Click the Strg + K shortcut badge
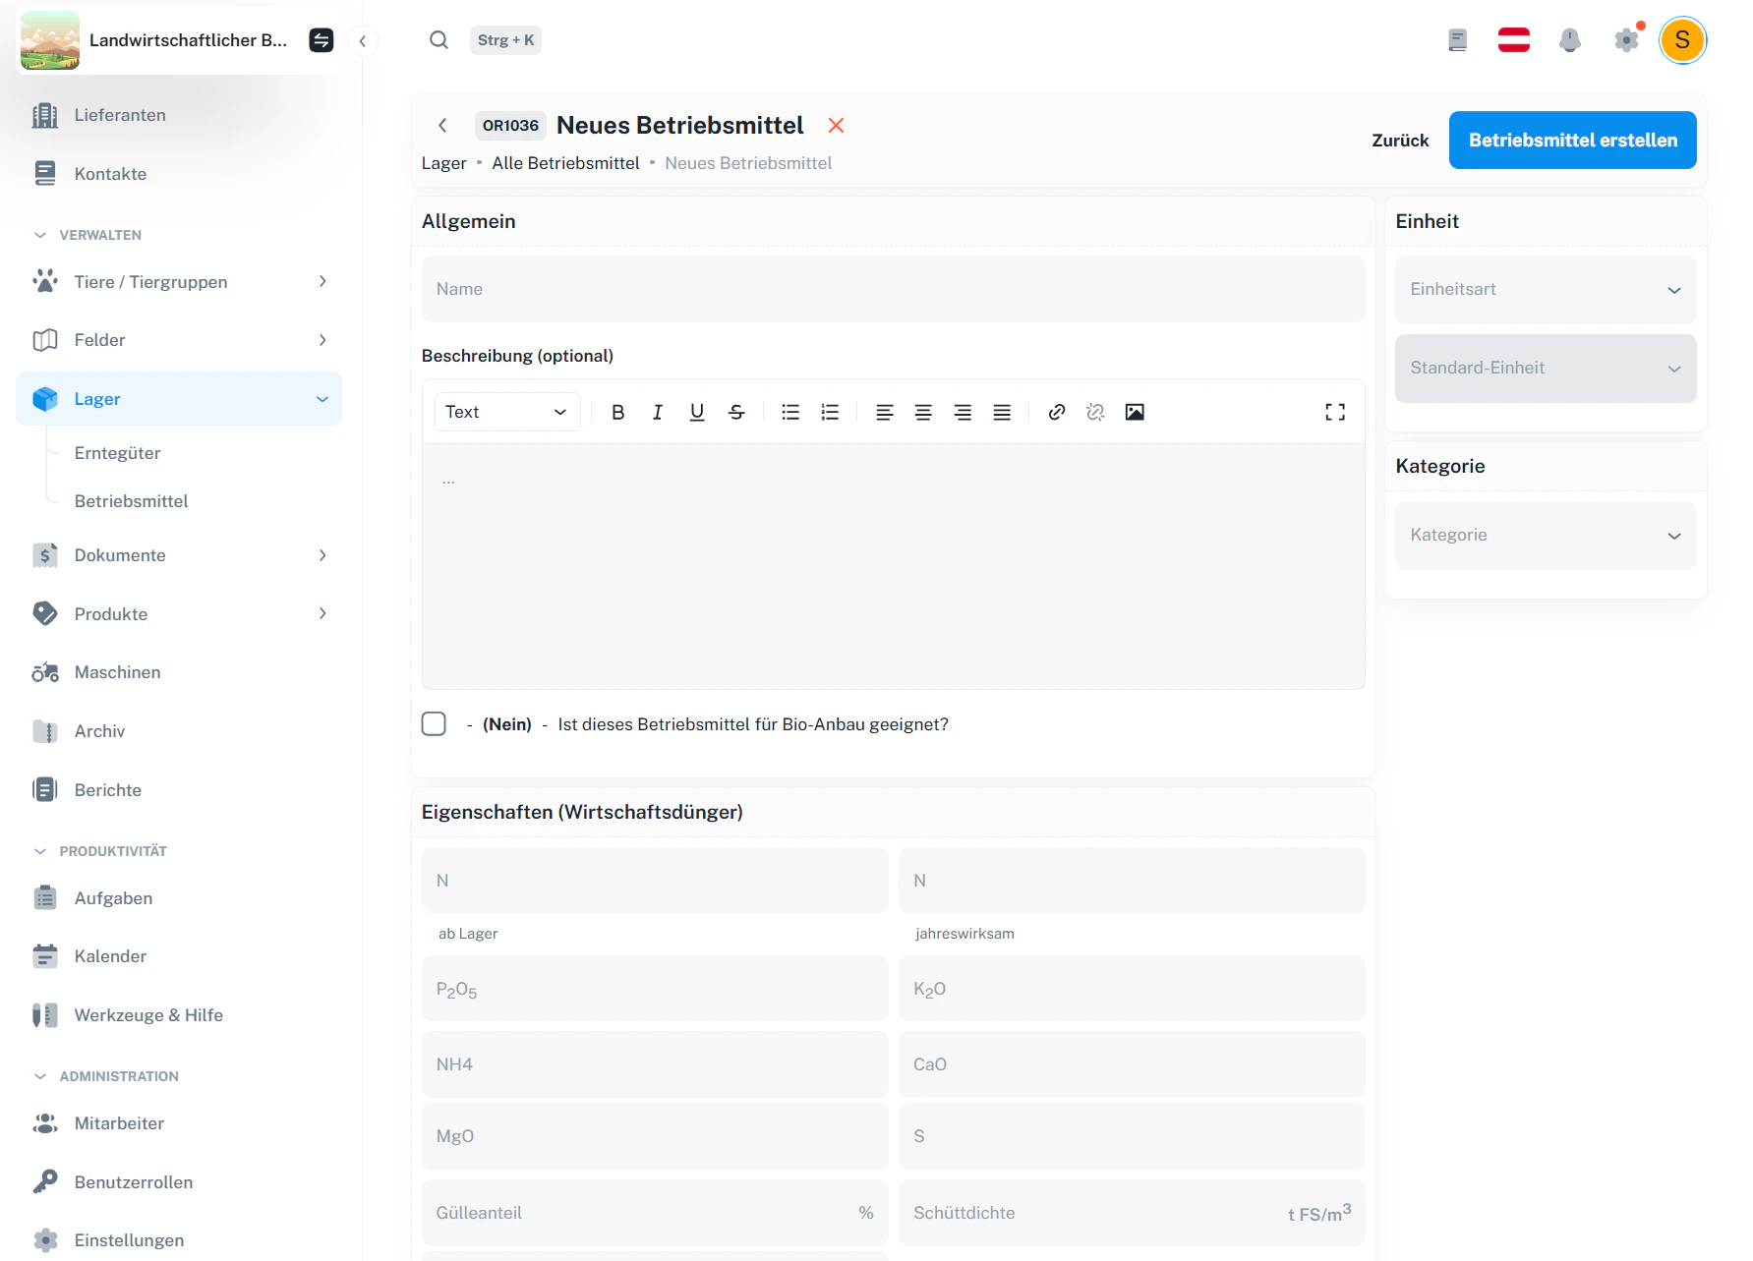Screen dimensions: 1753x1261 (505, 40)
